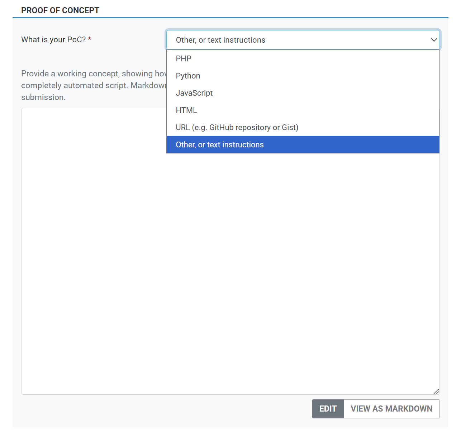Screen dimensions: 461x432
Task: Click the red required asterisk
Action: [90, 39]
